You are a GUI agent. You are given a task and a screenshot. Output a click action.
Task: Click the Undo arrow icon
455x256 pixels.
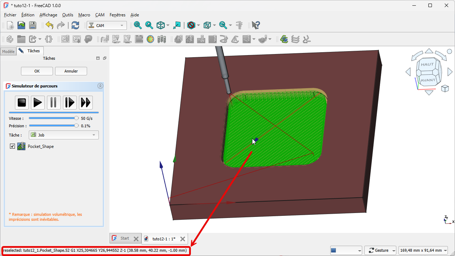pos(49,25)
